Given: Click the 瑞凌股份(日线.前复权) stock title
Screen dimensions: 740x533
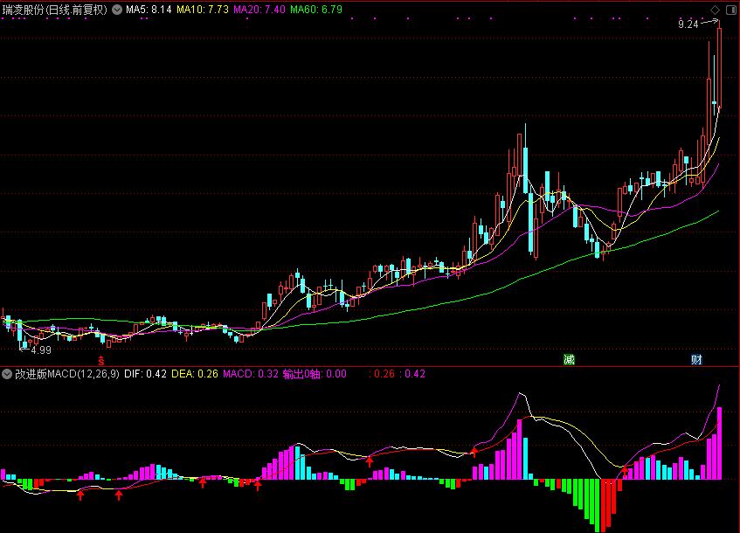Looking at the screenshot, I should click(x=55, y=10).
